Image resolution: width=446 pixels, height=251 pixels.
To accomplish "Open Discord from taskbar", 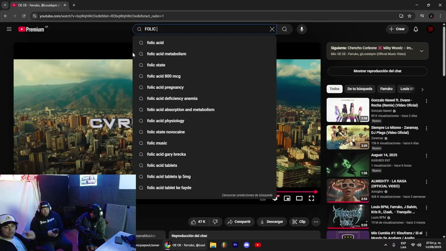I will [x=246, y=245].
